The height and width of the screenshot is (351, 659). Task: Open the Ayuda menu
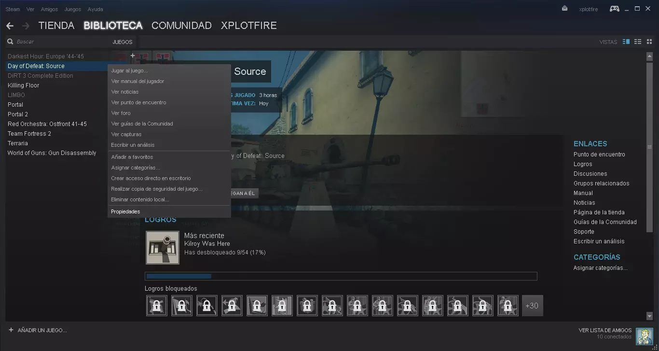pyautogui.click(x=95, y=9)
